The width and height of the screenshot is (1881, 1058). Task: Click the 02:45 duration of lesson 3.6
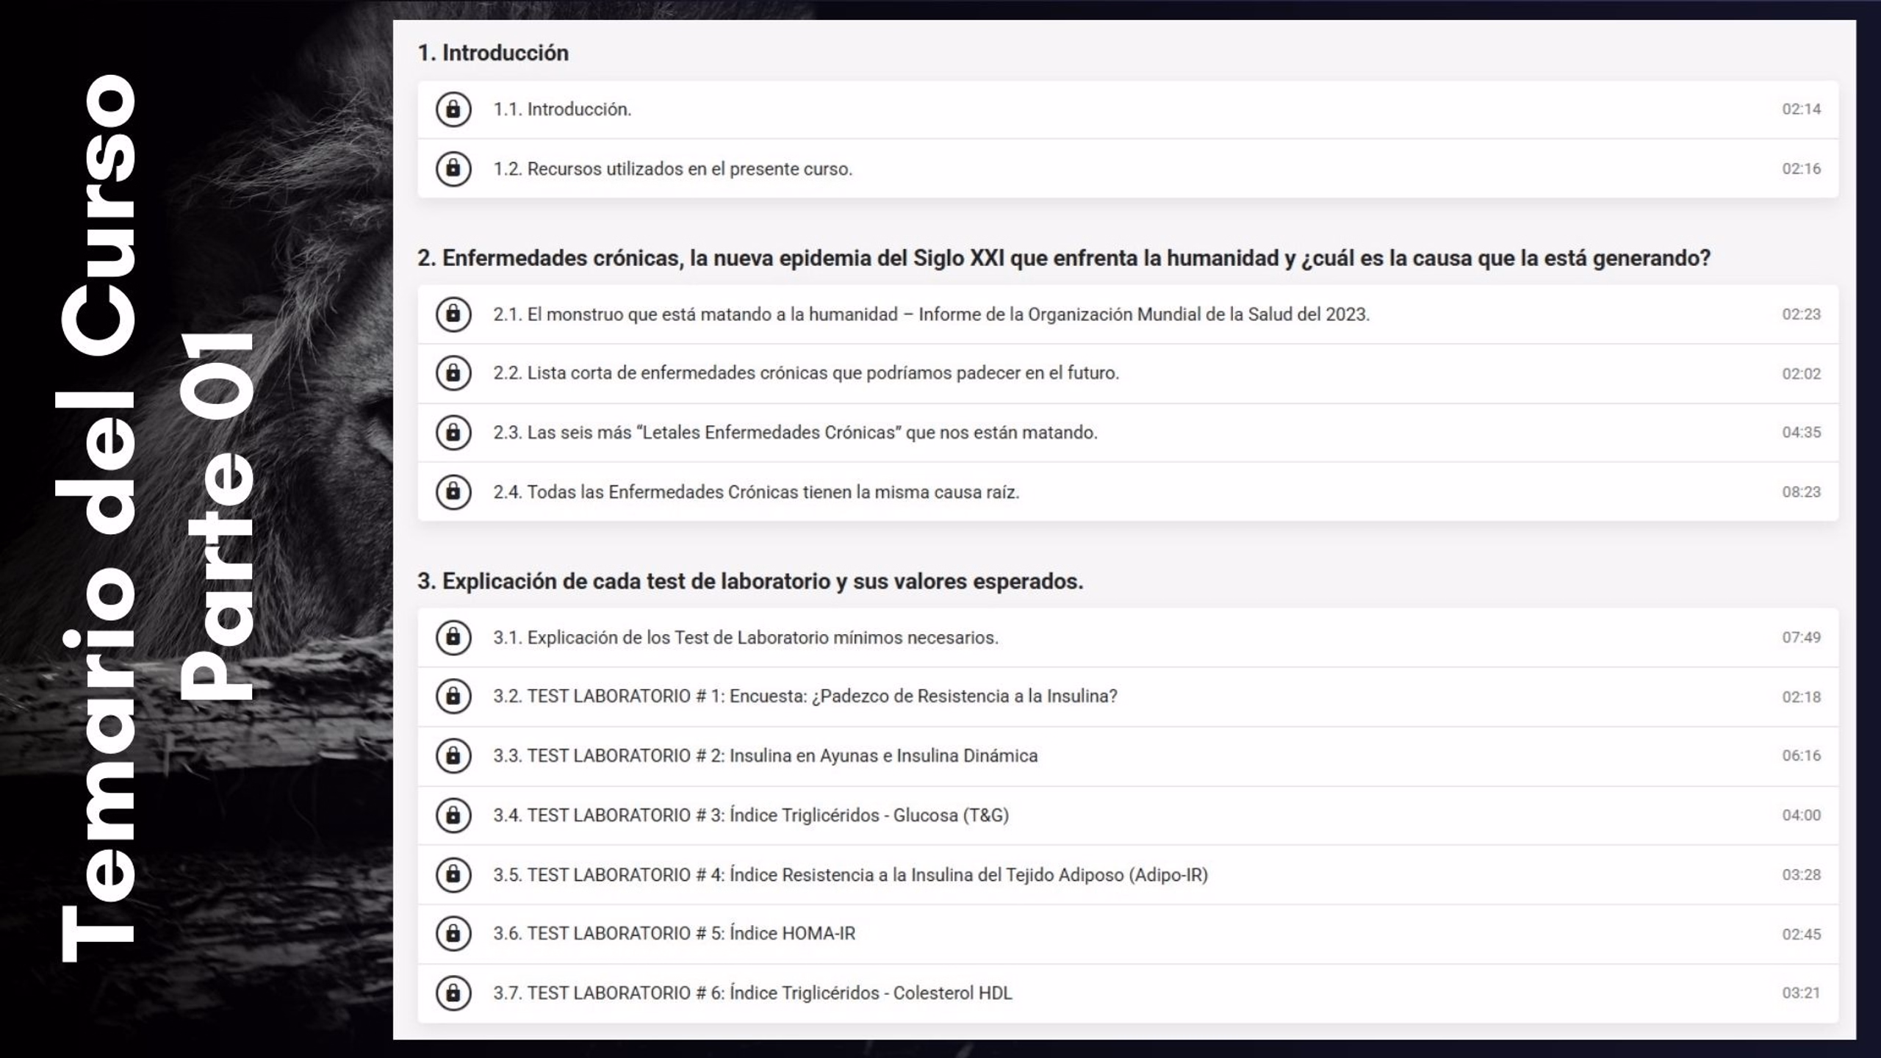[x=1801, y=935]
